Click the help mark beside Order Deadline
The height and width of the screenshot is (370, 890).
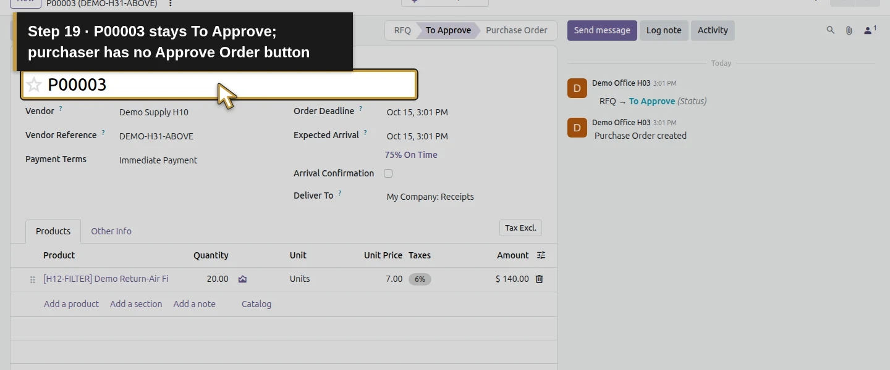[x=361, y=109]
